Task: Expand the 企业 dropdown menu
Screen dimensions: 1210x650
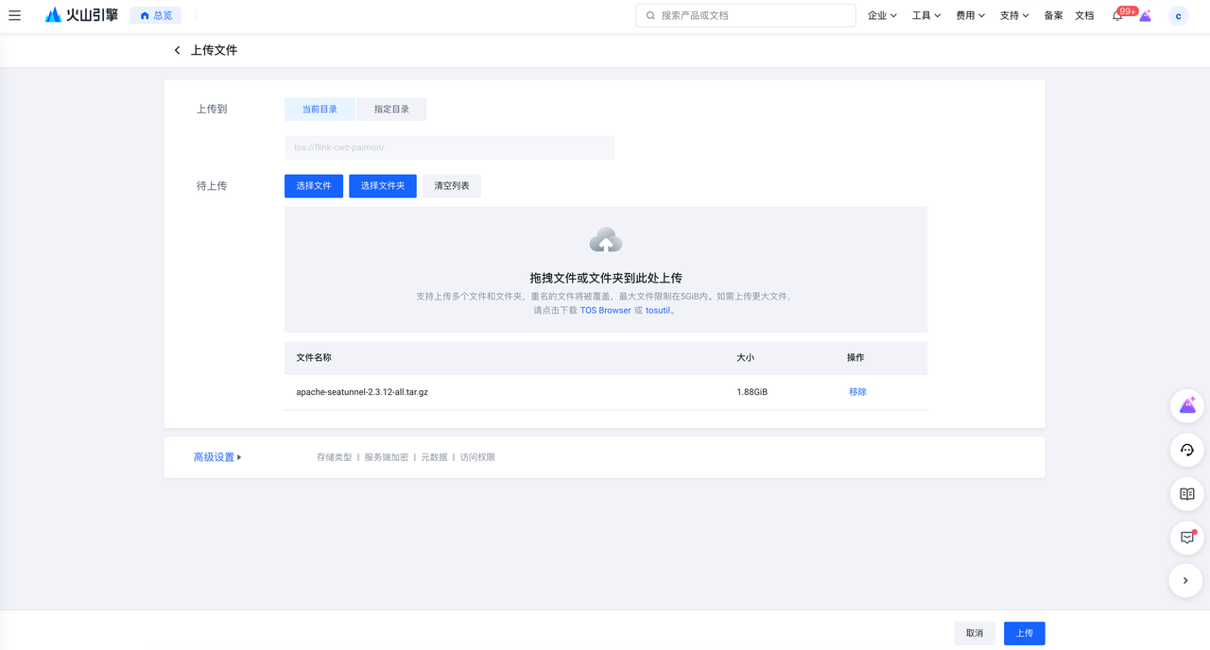Action: 882,15
